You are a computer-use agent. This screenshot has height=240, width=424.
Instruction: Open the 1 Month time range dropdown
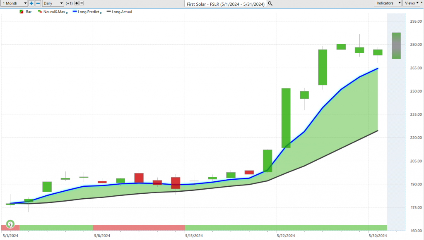(x=14, y=3)
